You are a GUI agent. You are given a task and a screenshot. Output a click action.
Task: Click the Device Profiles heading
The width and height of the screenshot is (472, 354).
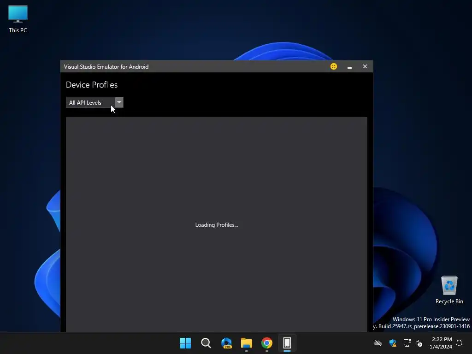click(x=92, y=85)
